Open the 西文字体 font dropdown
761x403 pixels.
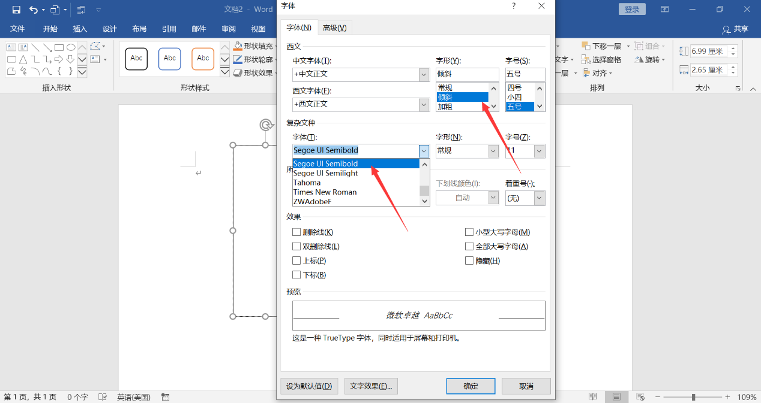pos(424,104)
